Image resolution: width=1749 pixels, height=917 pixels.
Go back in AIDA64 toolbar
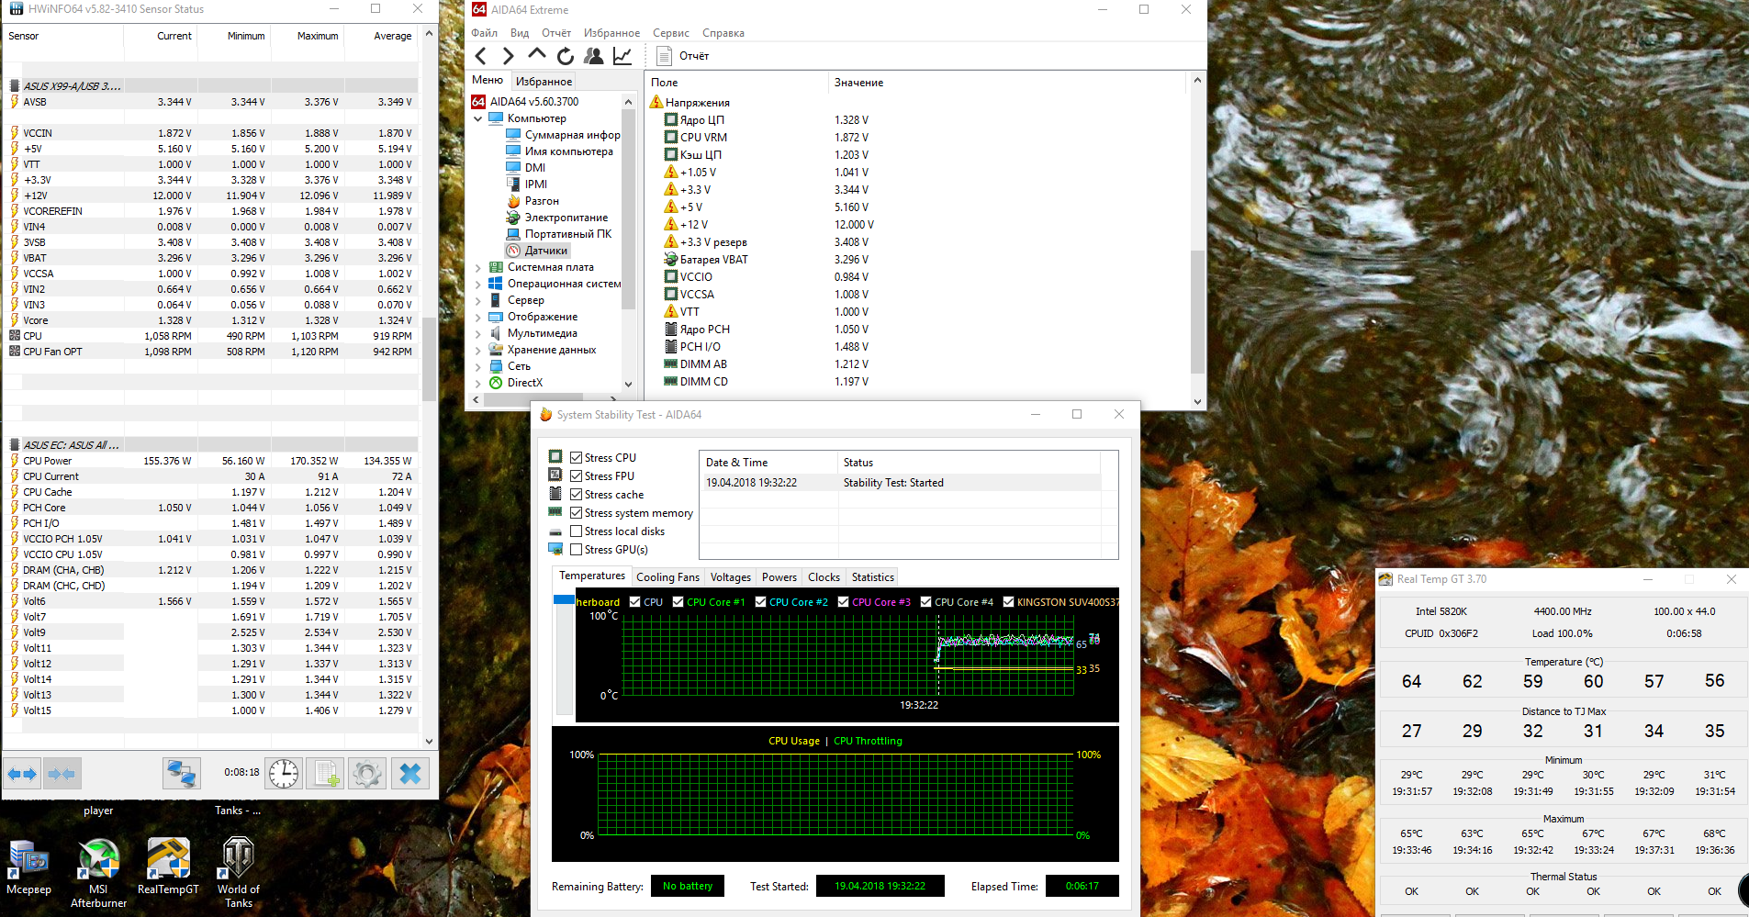tap(481, 56)
